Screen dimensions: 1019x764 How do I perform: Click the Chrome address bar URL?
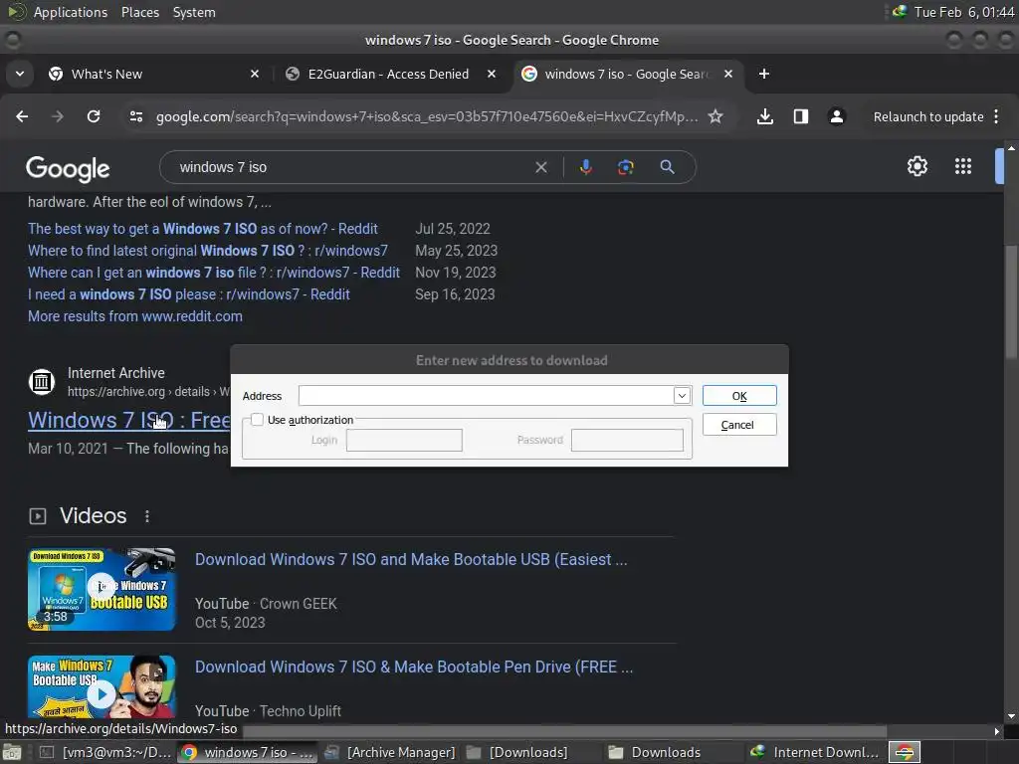[x=426, y=117]
